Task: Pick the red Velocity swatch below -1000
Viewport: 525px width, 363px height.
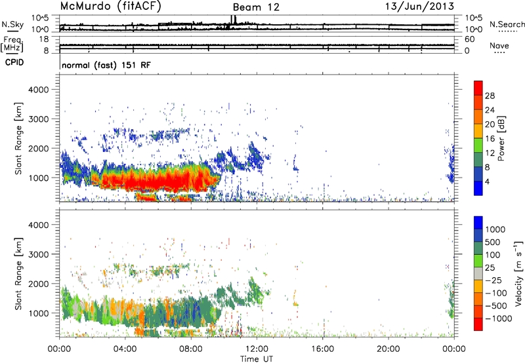Action: tap(478, 324)
